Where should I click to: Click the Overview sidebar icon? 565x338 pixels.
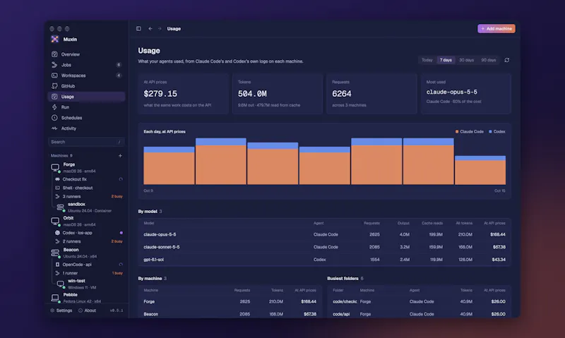pos(54,54)
